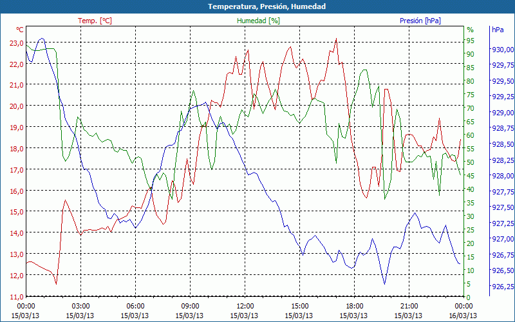Screen dimensions: 515x322
Task: Click humidity axis value 95
Action: click(x=471, y=41)
